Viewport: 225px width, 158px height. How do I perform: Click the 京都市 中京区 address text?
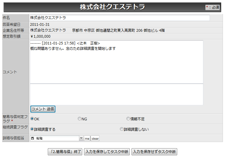[118, 30]
